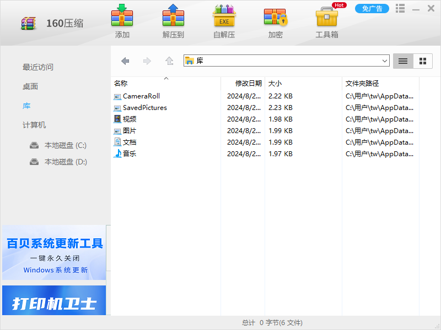Open the 打印机卫士 ad banner

pos(54,300)
